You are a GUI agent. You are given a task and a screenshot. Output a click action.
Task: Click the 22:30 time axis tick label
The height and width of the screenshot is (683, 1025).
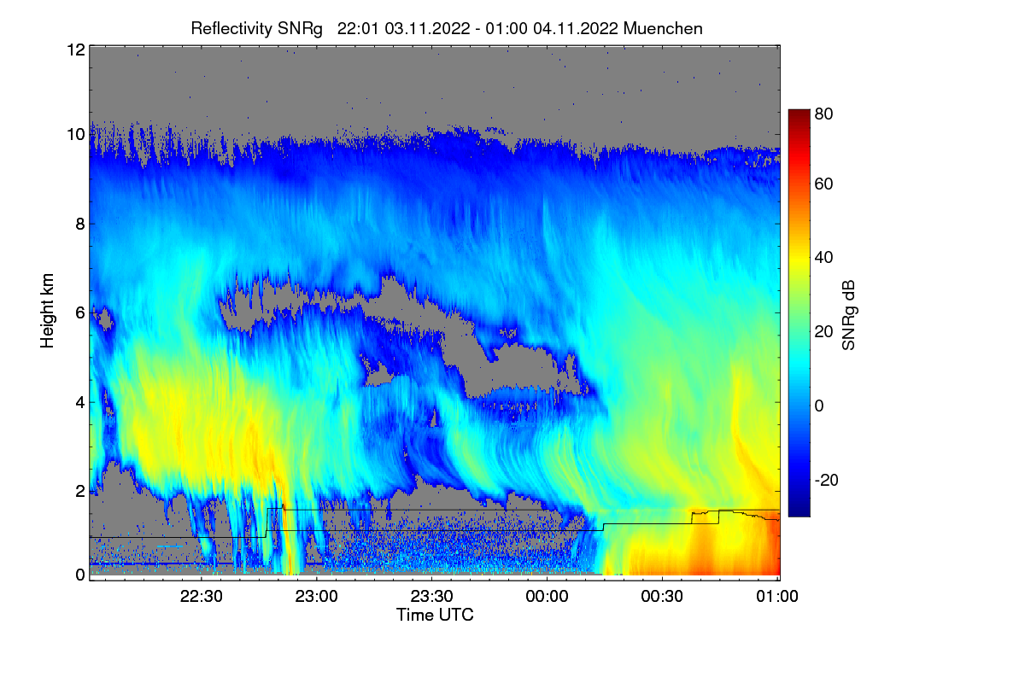[202, 598]
